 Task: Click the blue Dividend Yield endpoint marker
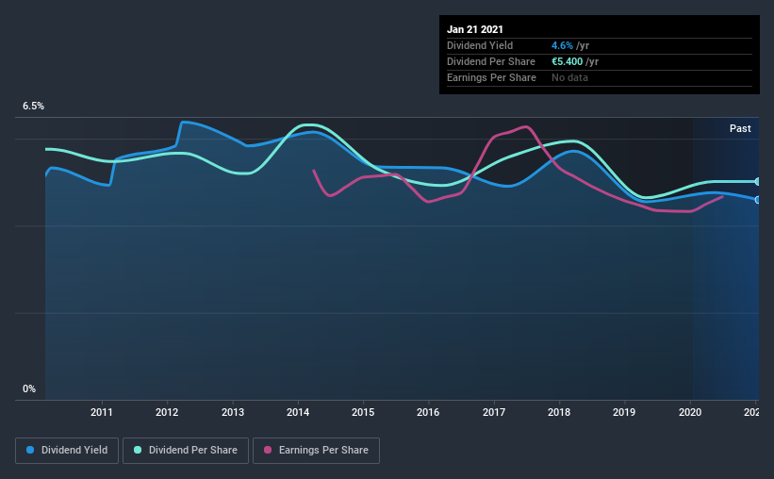tap(757, 200)
